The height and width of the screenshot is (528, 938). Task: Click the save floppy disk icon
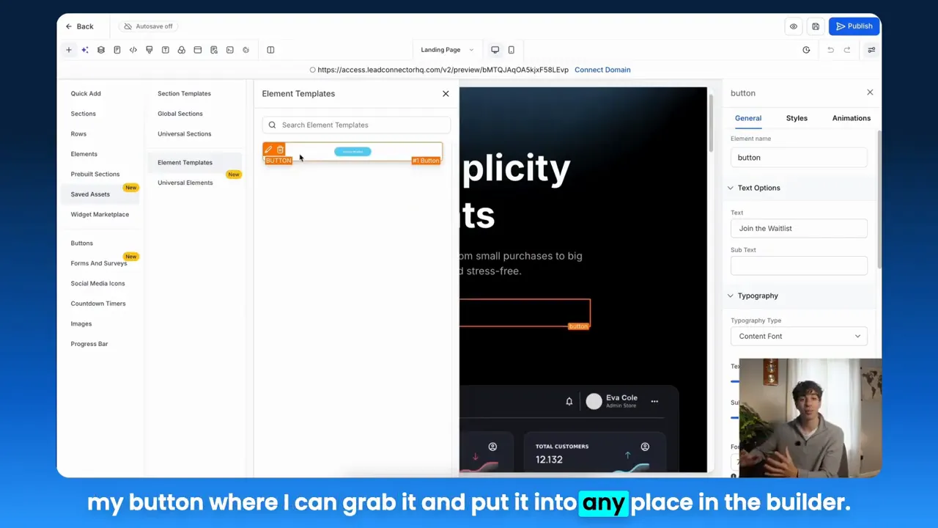click(815, 26)
